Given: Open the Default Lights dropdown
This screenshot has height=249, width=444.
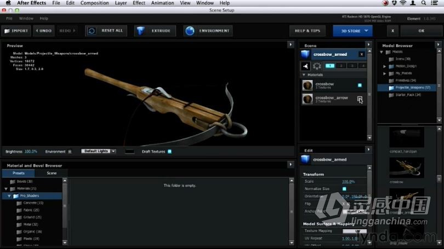Looking at the screenshot, I should point(99,151).
